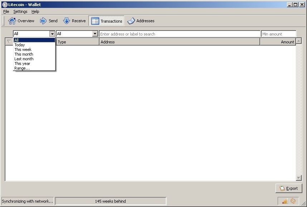Open the File menu
307x207 pixels.
6,11
